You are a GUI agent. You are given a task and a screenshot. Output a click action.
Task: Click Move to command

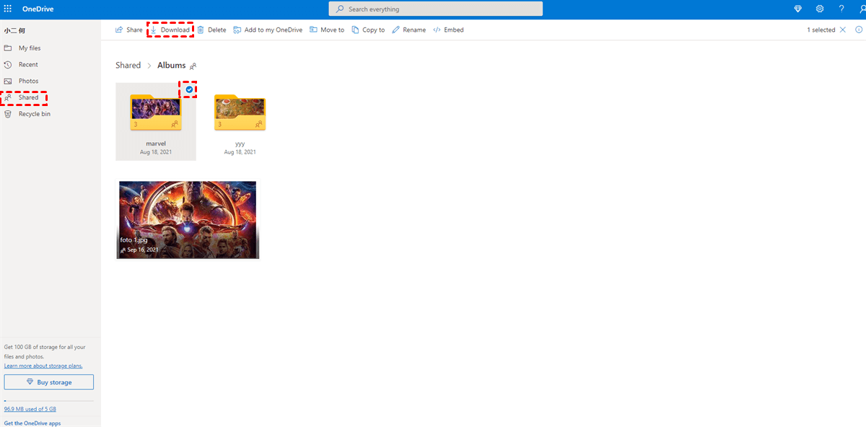click(327, 30)
